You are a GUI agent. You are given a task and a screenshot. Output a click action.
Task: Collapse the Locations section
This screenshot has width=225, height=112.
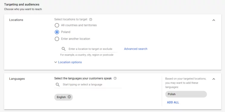214,20
